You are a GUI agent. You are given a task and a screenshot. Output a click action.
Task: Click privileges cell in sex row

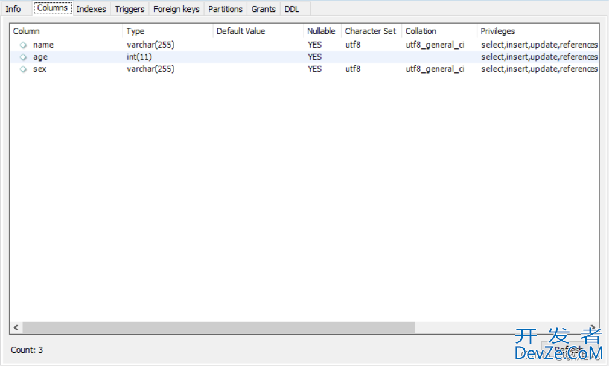click(540, 69)
